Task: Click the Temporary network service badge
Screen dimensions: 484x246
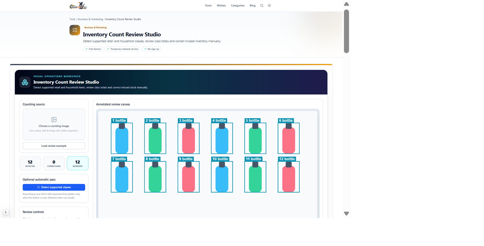Action: (122, 49)
